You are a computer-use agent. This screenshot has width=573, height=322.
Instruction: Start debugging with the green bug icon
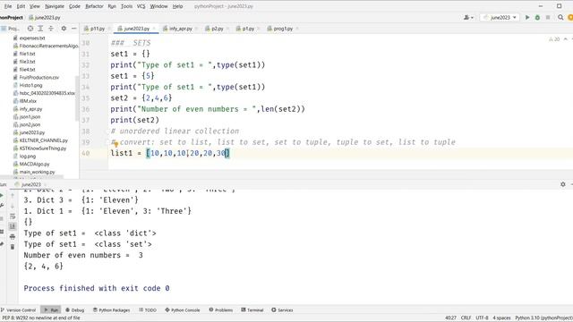coord(537,18)
